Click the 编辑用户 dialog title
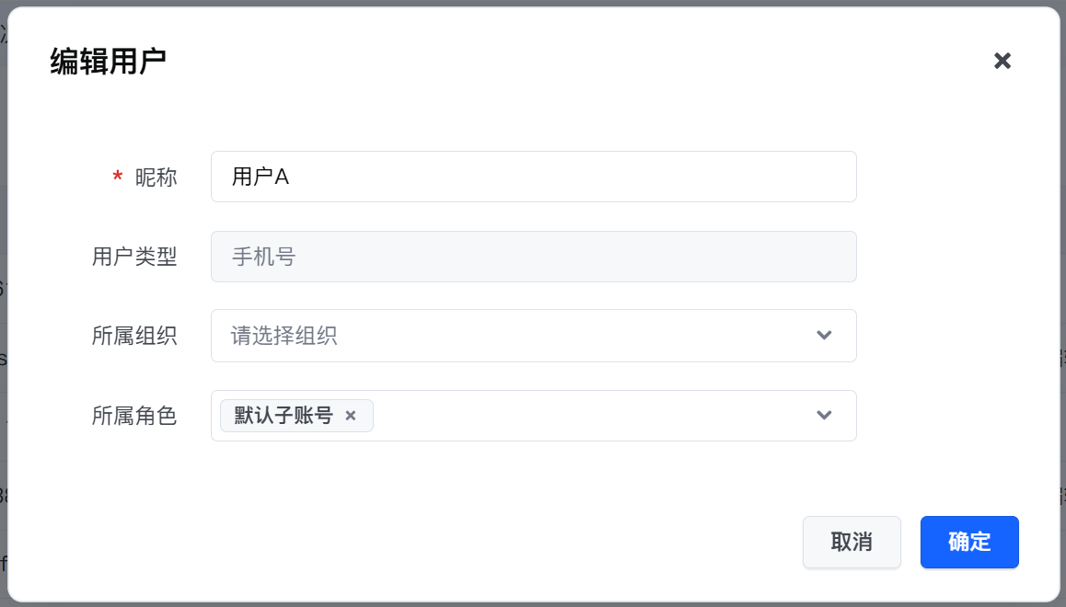Viewport: 1066px width, 607px height. 108,62
